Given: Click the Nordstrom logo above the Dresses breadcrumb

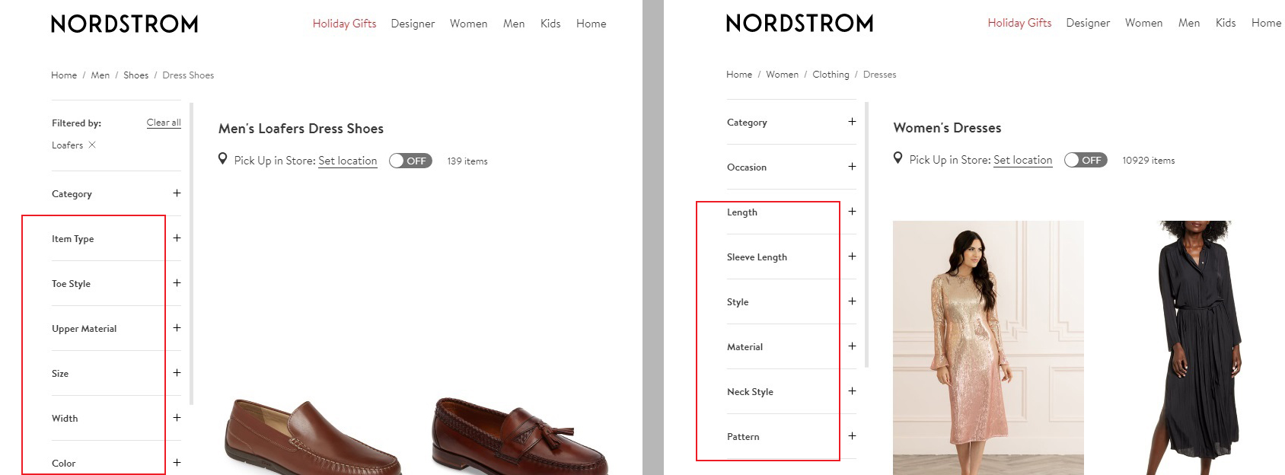Looking at the screenshot, I should pos(799,24).
